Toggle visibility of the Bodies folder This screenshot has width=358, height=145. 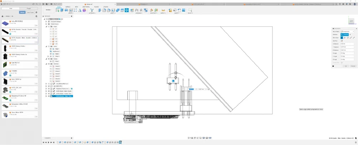pyautogui.click(x=49, y=59)
